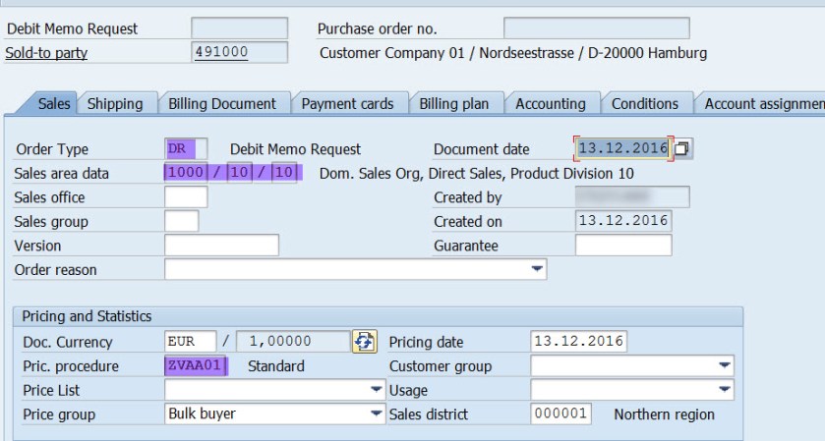Click into the Purchase order no. field
Screen dimensions: 825x441
596,28
